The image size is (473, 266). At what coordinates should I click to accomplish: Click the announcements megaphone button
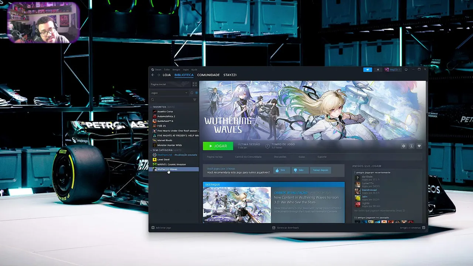click(367, 69)
